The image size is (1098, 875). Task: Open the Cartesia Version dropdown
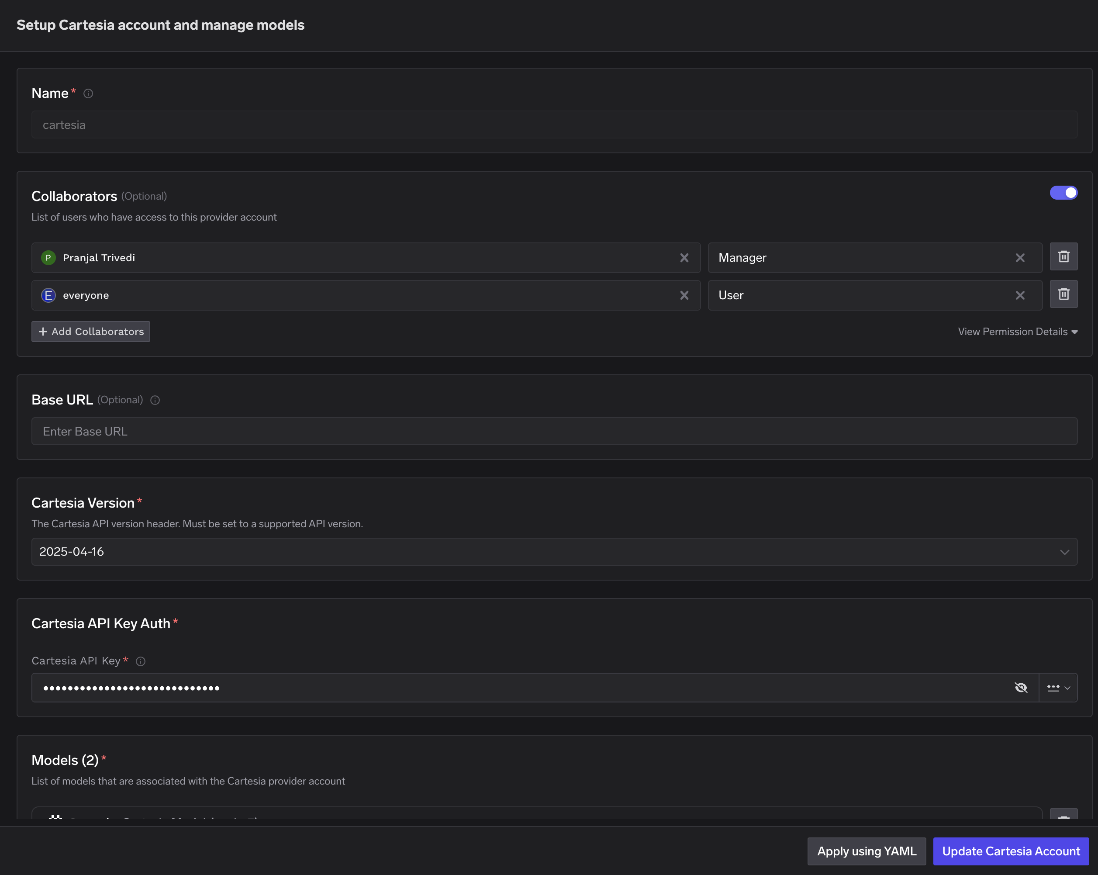click(x=1063, y=552)
